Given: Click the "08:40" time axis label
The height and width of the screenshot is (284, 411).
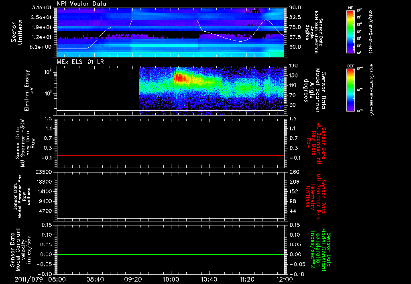Looking at the screenshot, I should coord(95,279).
